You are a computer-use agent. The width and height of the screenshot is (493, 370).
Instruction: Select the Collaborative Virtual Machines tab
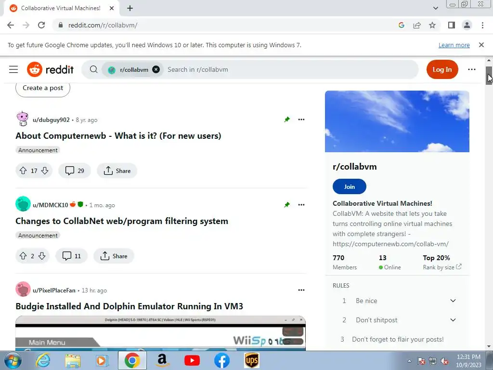coord(61,8)
